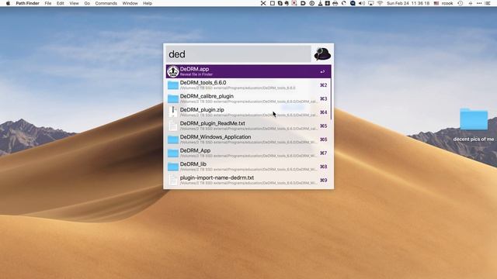This screenshot has width=497, height=279.
Task: Select the DeDRM_App folder result
Action: click(x=248, y=153)
